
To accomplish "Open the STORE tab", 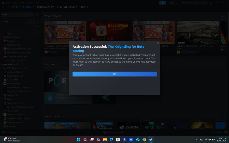I will [16, 7].
